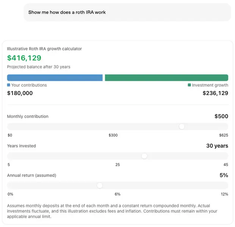Click the monthly contribution value $500
This screenshot has width=235, height=227.
click(x=221, y=116)
